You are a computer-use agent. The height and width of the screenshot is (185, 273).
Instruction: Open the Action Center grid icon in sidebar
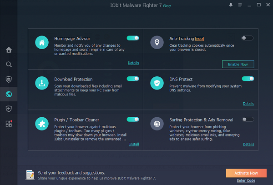point(9,124)
